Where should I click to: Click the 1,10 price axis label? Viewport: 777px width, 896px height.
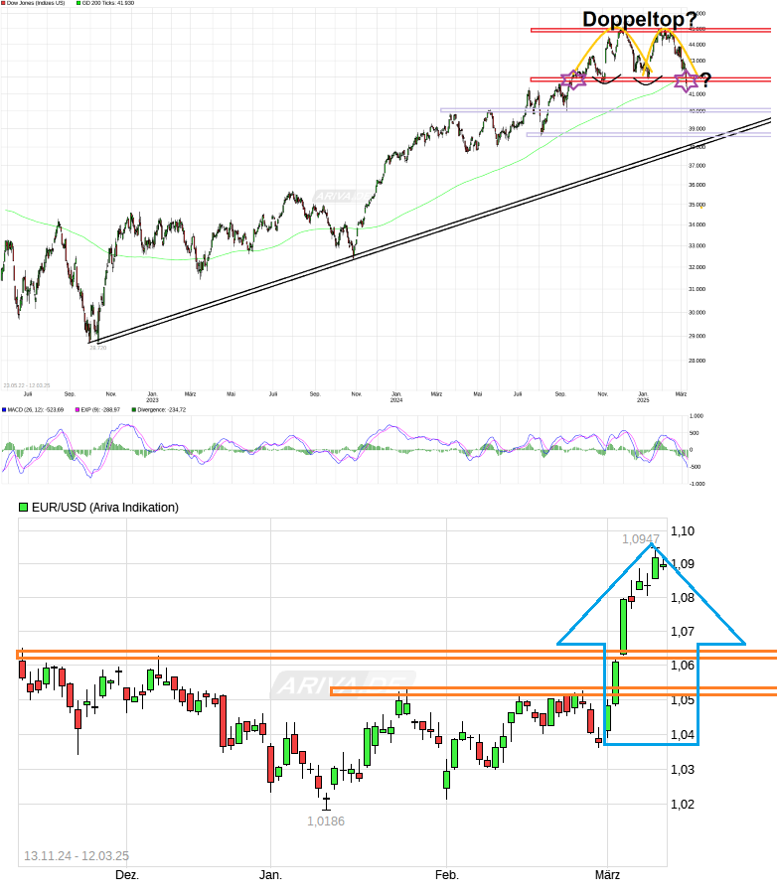[x=682, y=531]
